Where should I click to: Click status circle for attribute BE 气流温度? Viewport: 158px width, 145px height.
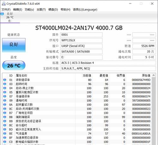tap(5, 134)
